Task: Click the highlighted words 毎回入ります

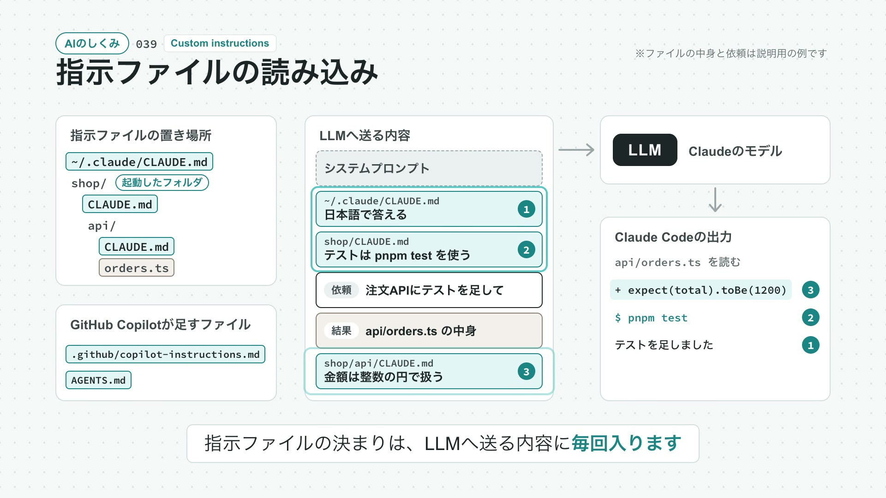Action: tap(626, 443)
